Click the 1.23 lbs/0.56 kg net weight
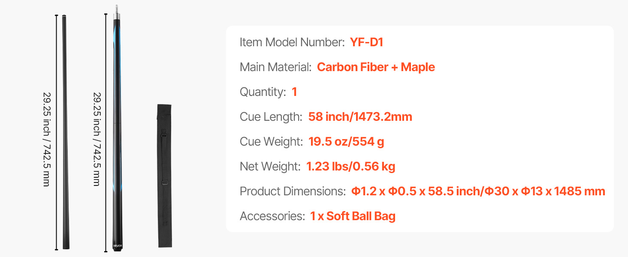628x257 pixels. pyautogui.click(x=350, y=166)
